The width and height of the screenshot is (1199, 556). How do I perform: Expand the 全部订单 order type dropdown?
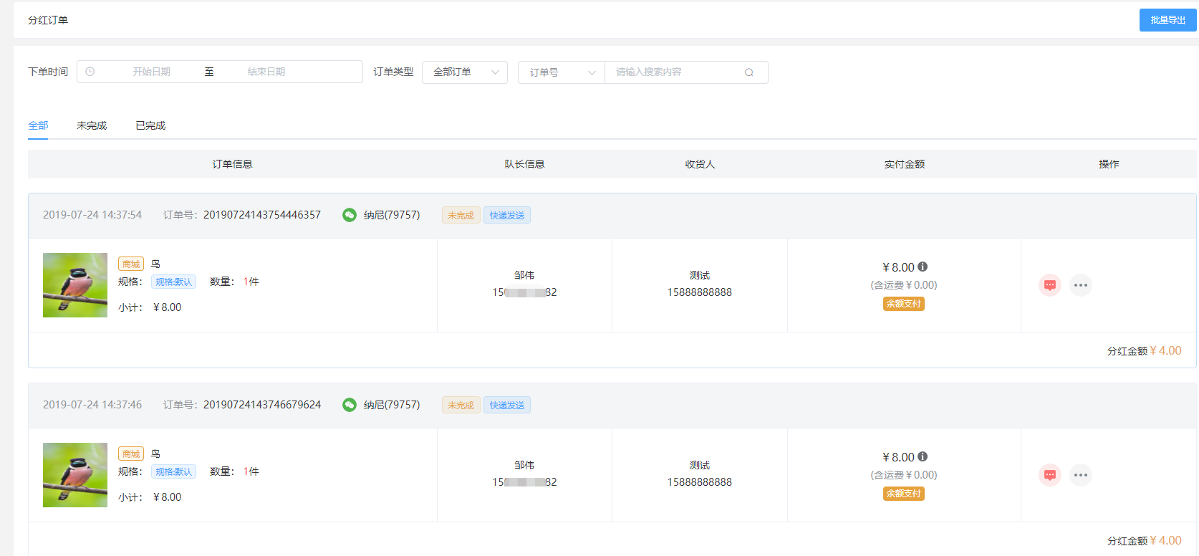(x=465, y=72)
